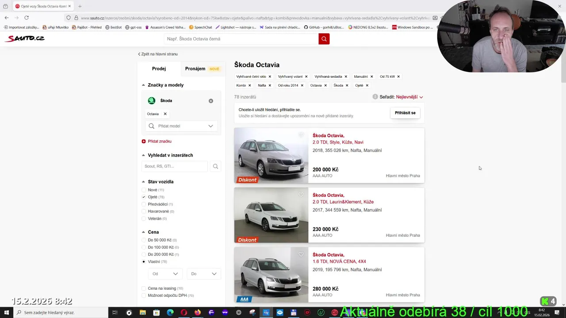The height and width of the screenshot is (318, 566).
Task: Uncheck the Ojeté condition checkbox
Action: [144, 197]
